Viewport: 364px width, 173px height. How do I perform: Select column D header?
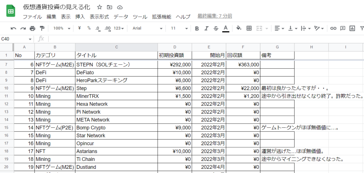[x=175, y=47]
